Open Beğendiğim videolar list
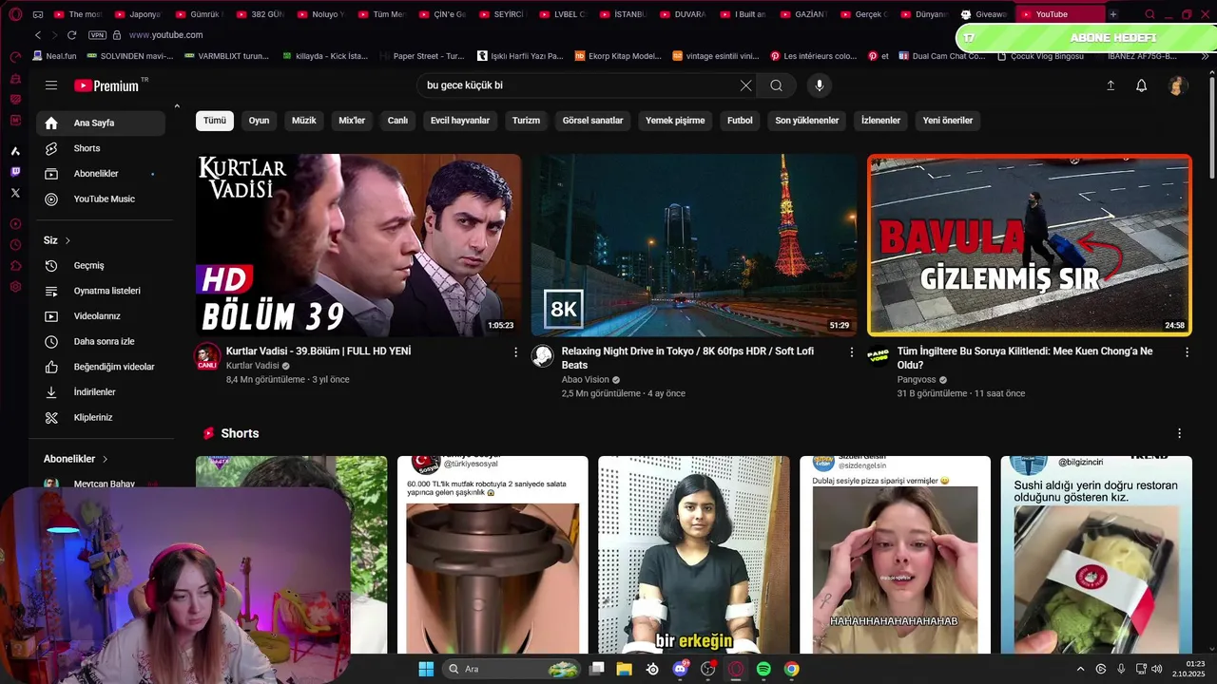 [x=101, y=367]
